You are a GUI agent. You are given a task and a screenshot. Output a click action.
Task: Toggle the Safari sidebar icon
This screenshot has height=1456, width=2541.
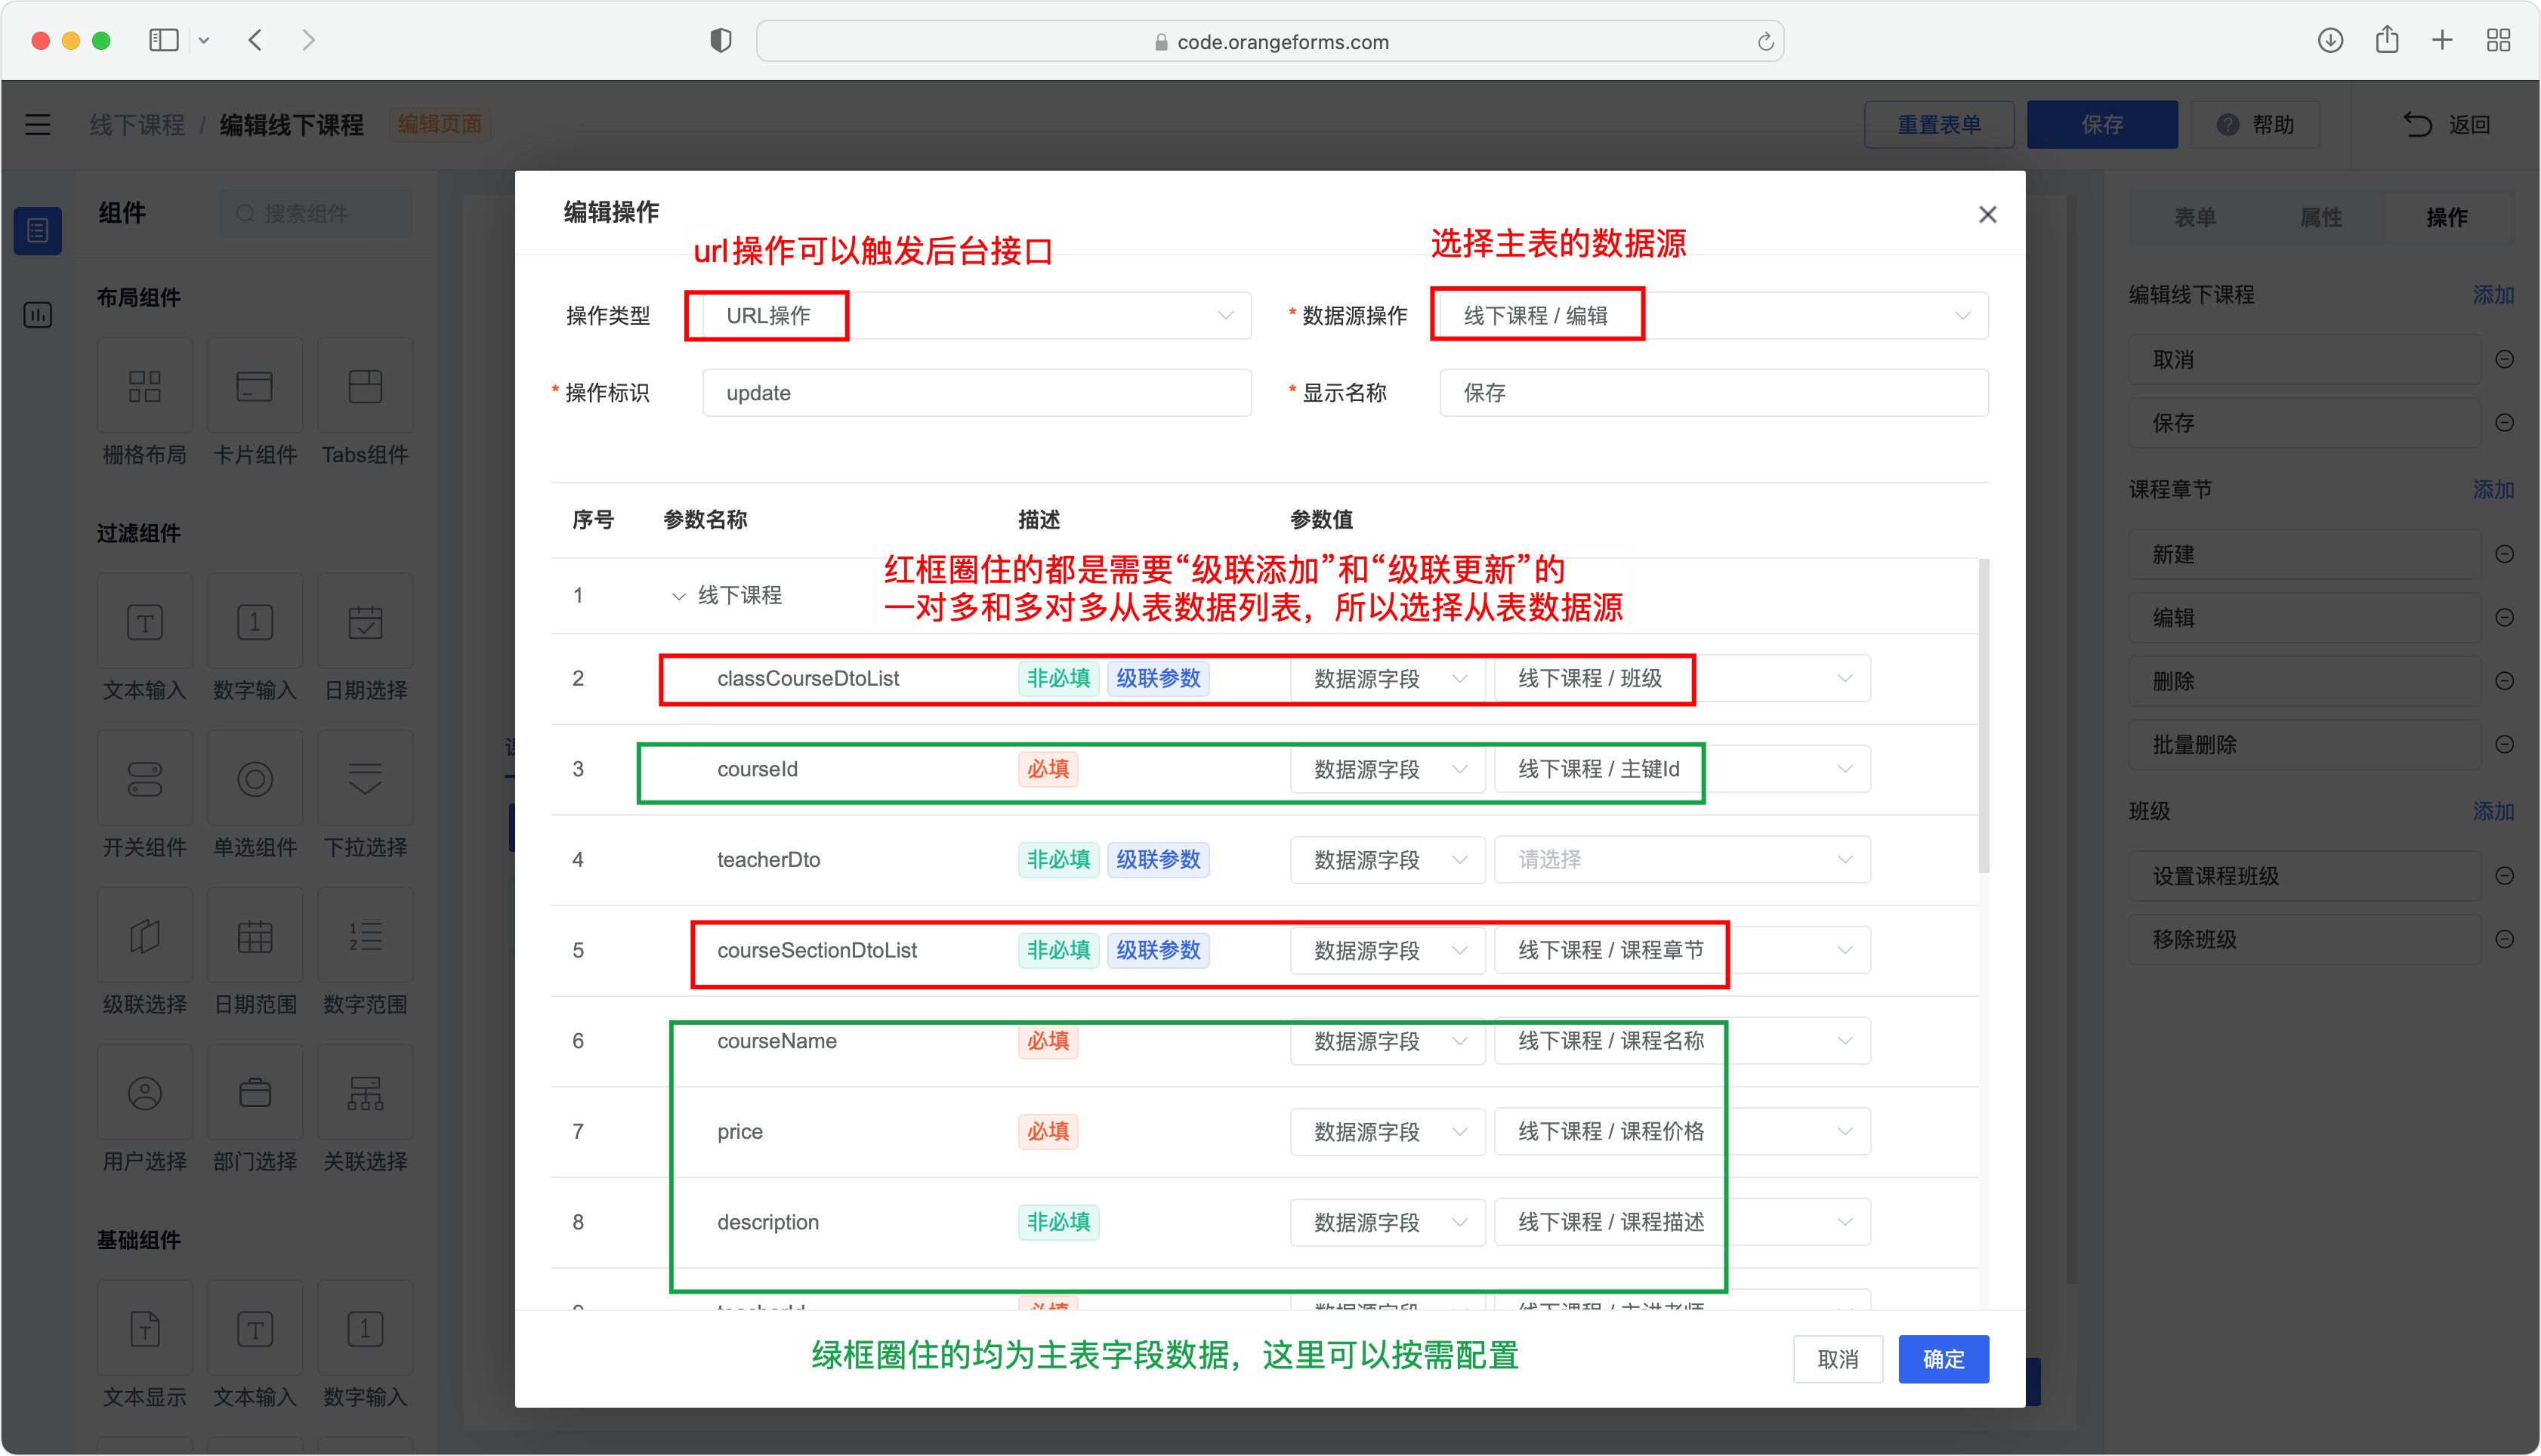[164, 41]
